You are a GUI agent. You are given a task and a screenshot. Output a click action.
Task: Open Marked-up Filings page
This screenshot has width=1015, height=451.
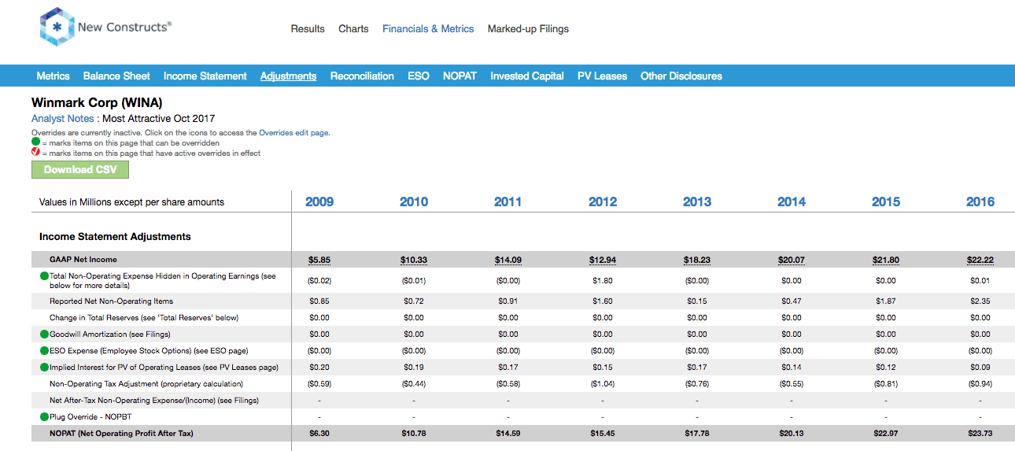[528, 29]
